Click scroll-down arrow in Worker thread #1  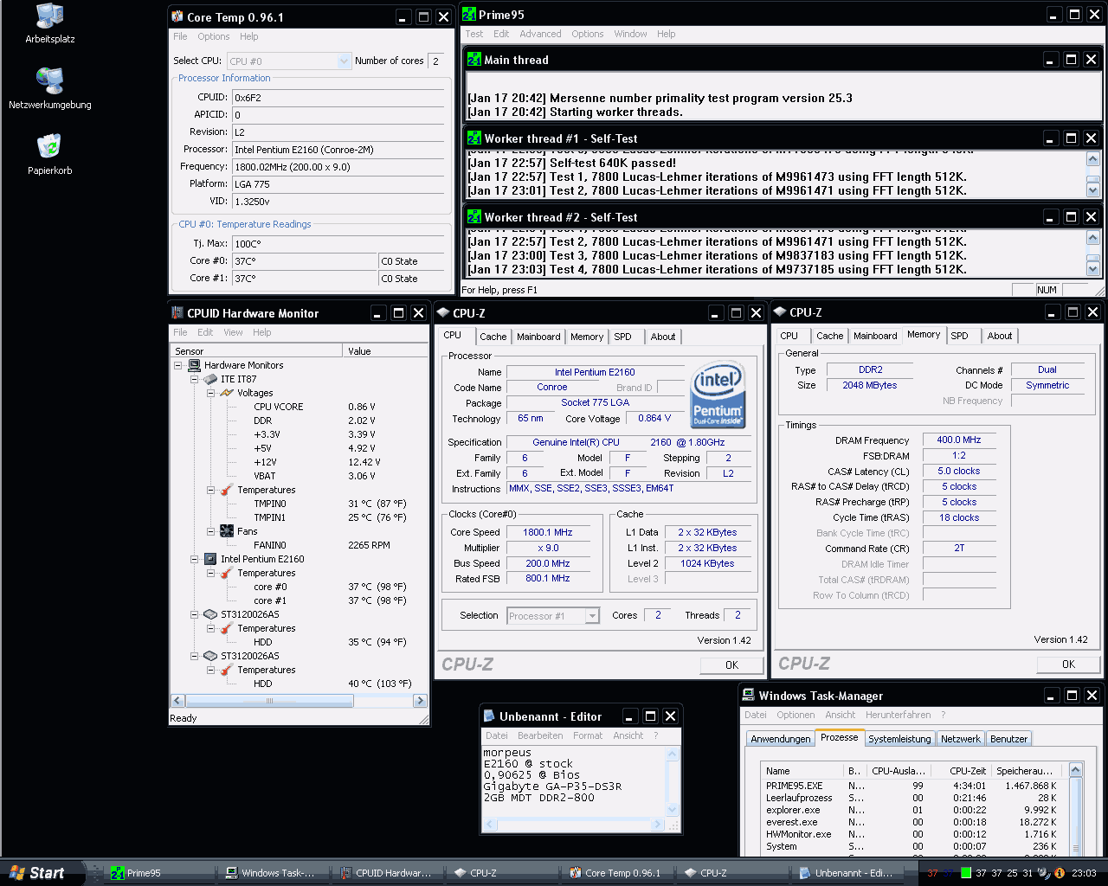[1092, 189]
